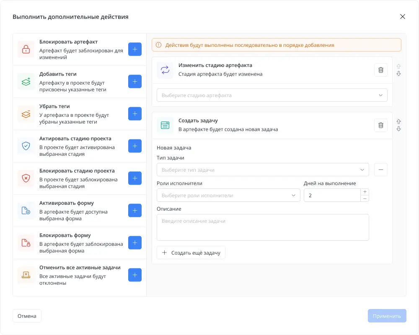The image size is (419, 335).
Task: Click the cancel-tasks icon of Отменить все задачи
Action: coord(26,275)
